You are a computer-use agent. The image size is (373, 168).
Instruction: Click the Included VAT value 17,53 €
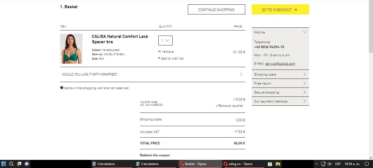pos(239,132)
